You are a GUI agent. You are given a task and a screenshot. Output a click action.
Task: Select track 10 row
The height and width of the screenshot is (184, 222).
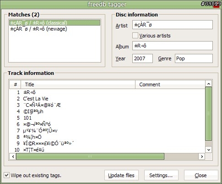pos(107,150)
